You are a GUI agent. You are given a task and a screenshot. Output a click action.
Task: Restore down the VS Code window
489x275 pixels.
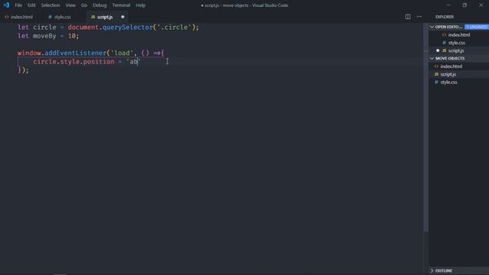[x=465, y=5]
